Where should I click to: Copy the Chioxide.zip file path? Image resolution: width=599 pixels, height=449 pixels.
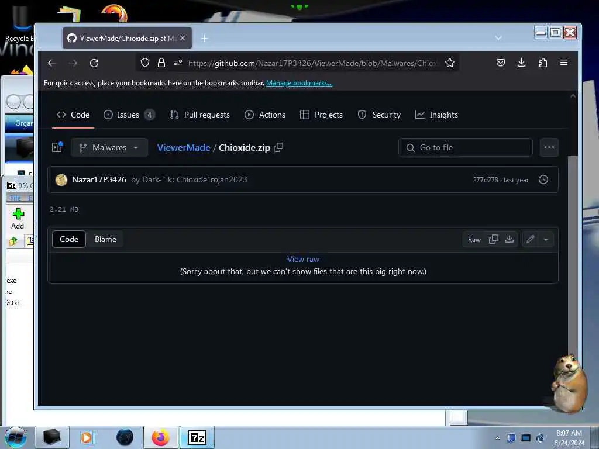278,147
